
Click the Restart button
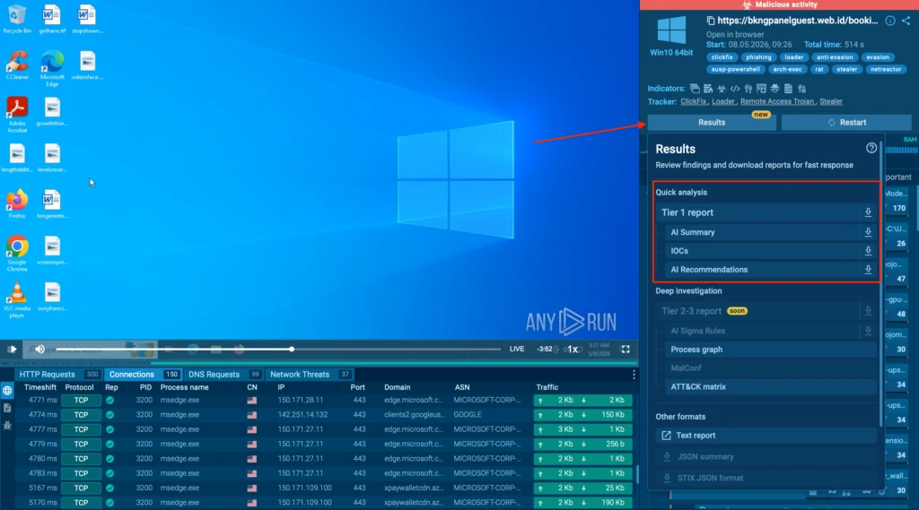click(x=846, y=123)
